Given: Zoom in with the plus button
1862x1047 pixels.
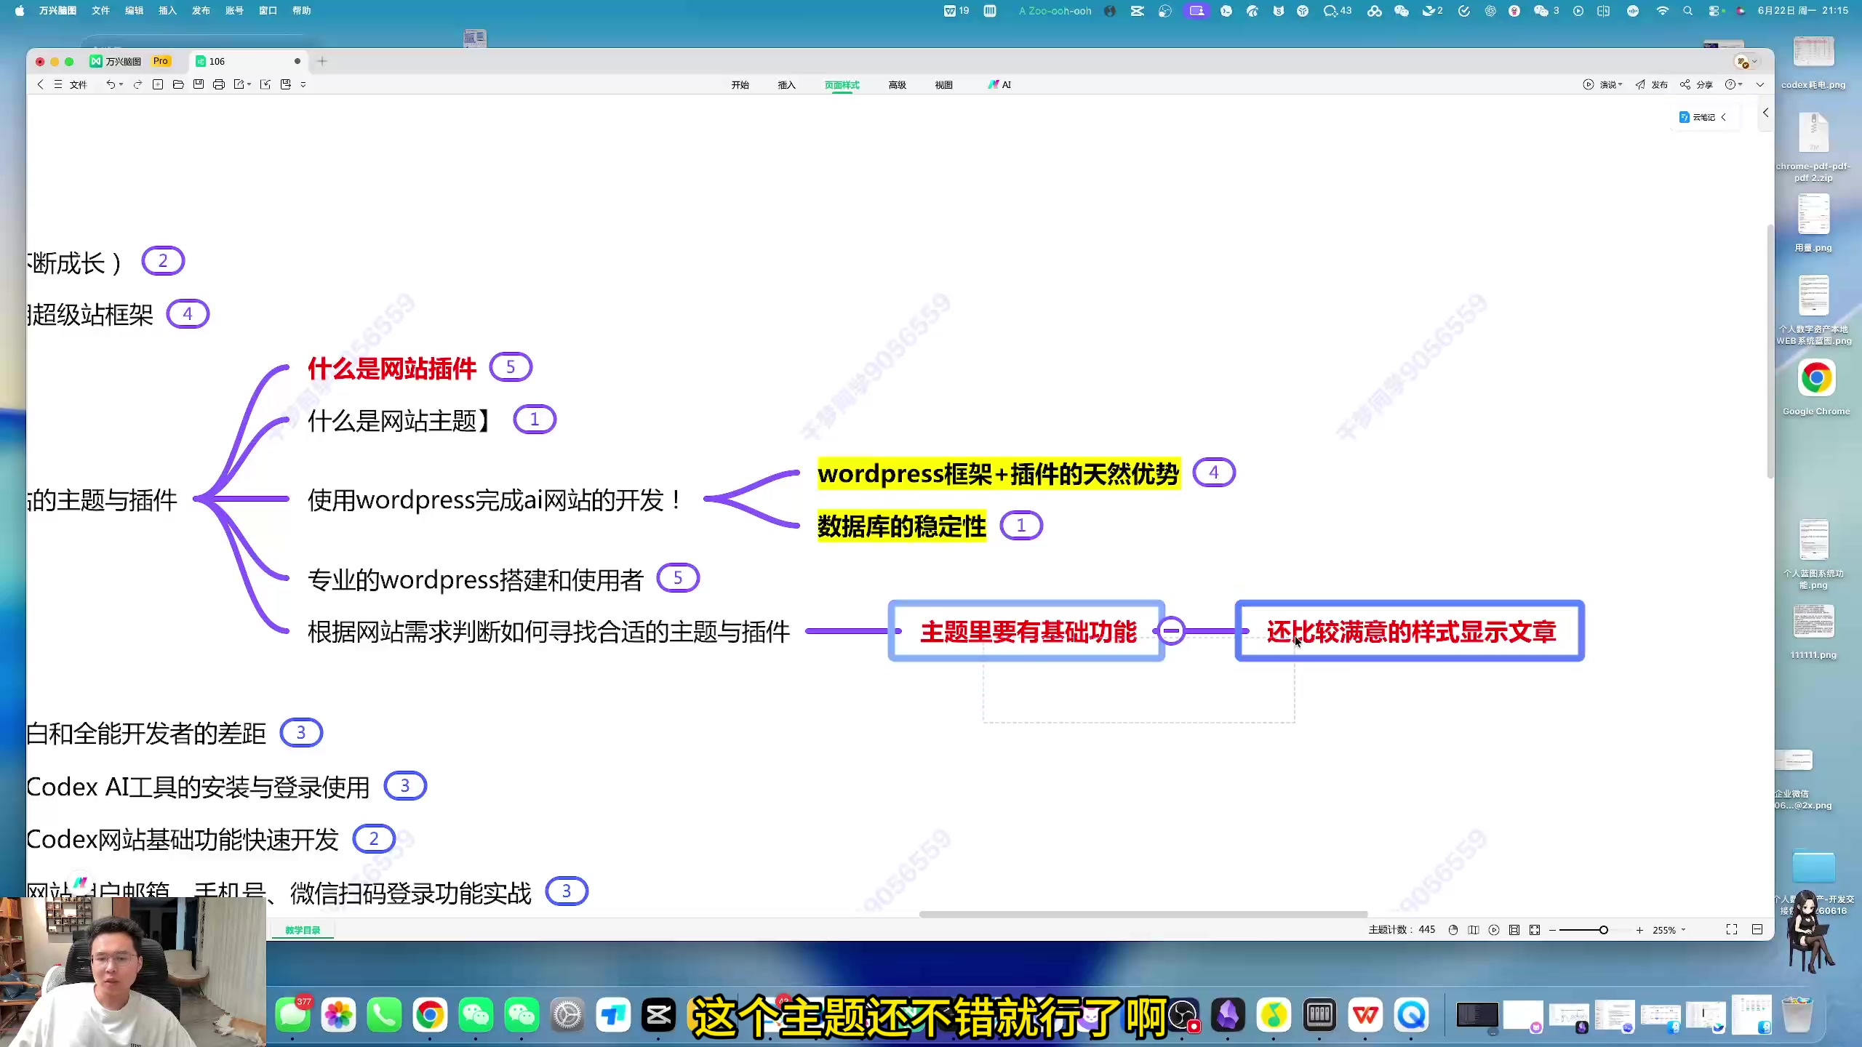Looking at the screenshot, I should pos(1639,930).
